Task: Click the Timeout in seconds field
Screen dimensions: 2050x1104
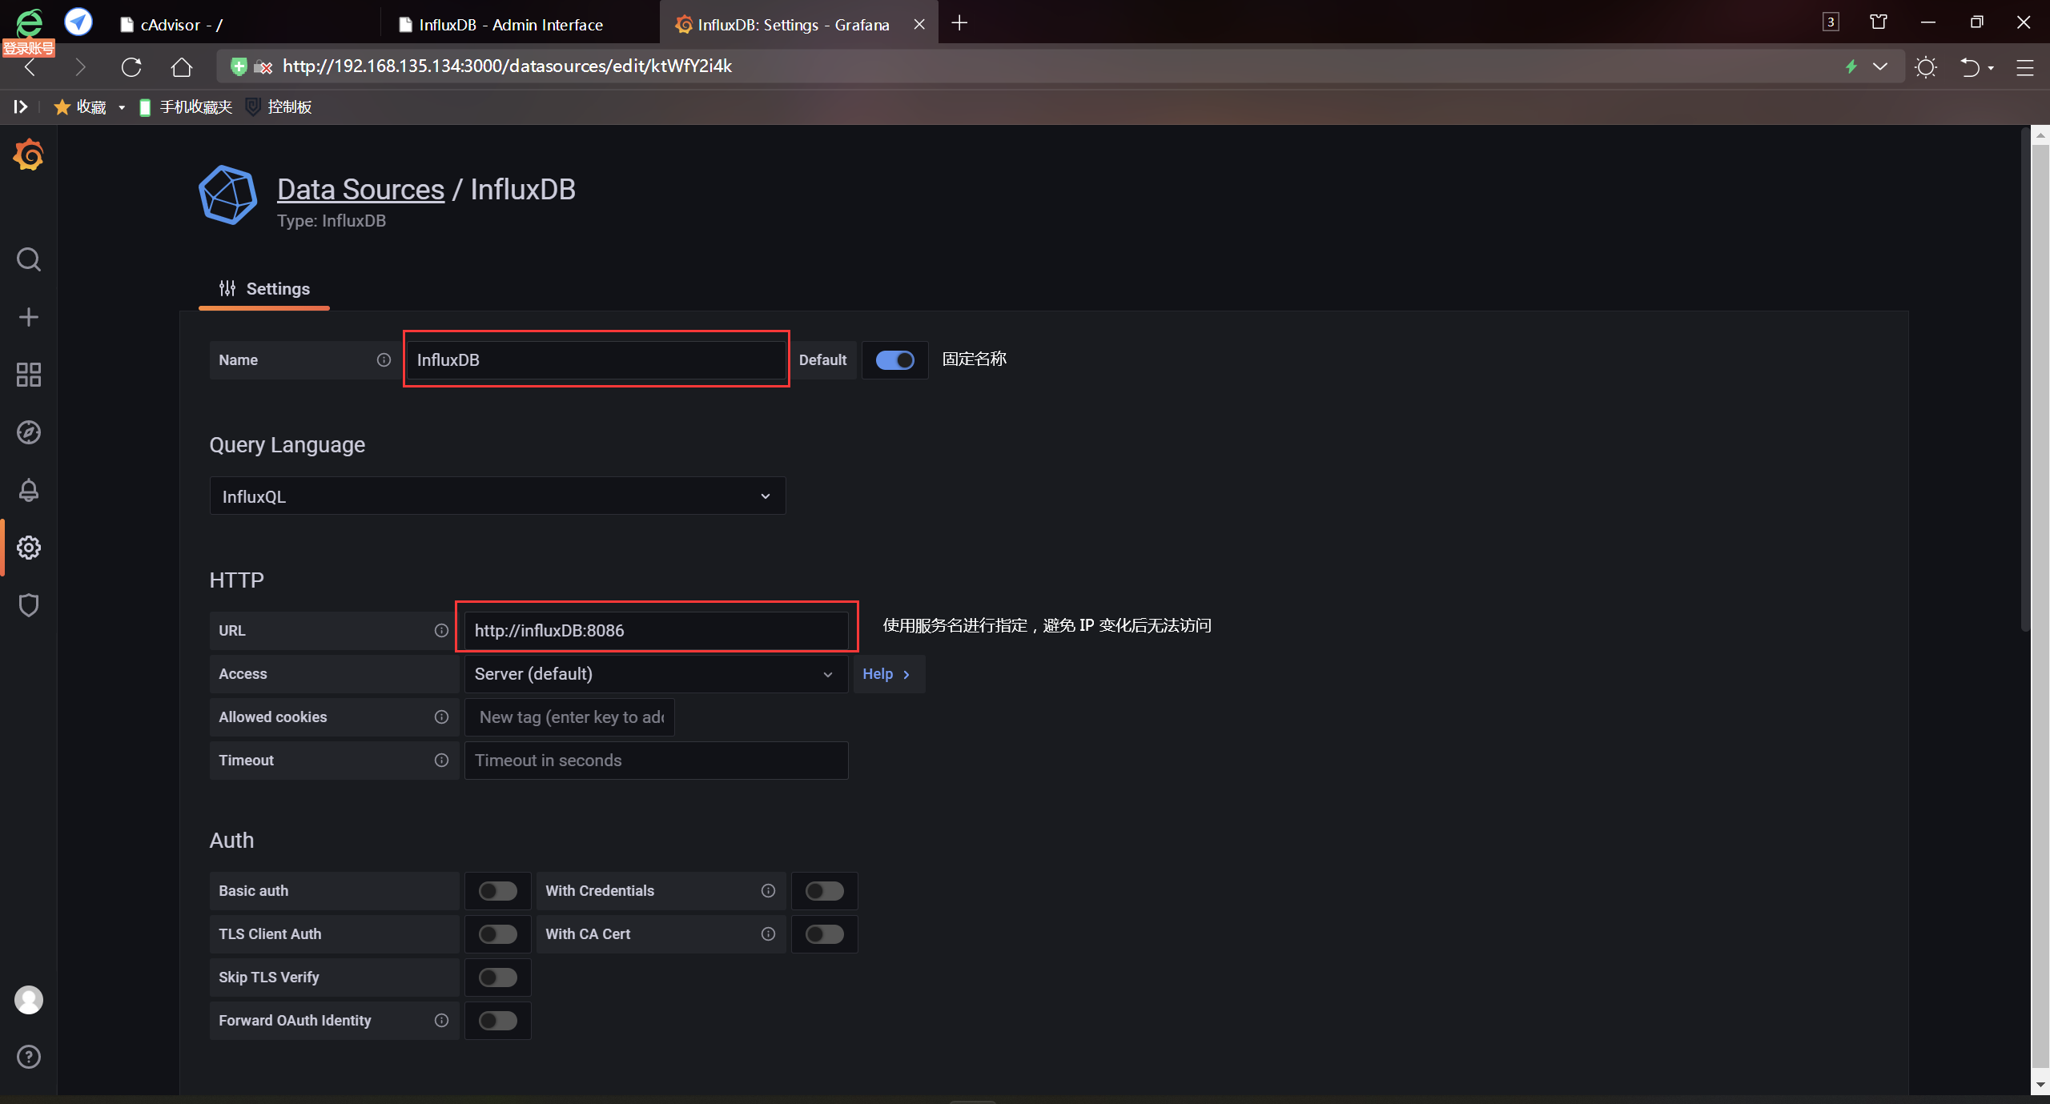Action: tap(656, 761)
